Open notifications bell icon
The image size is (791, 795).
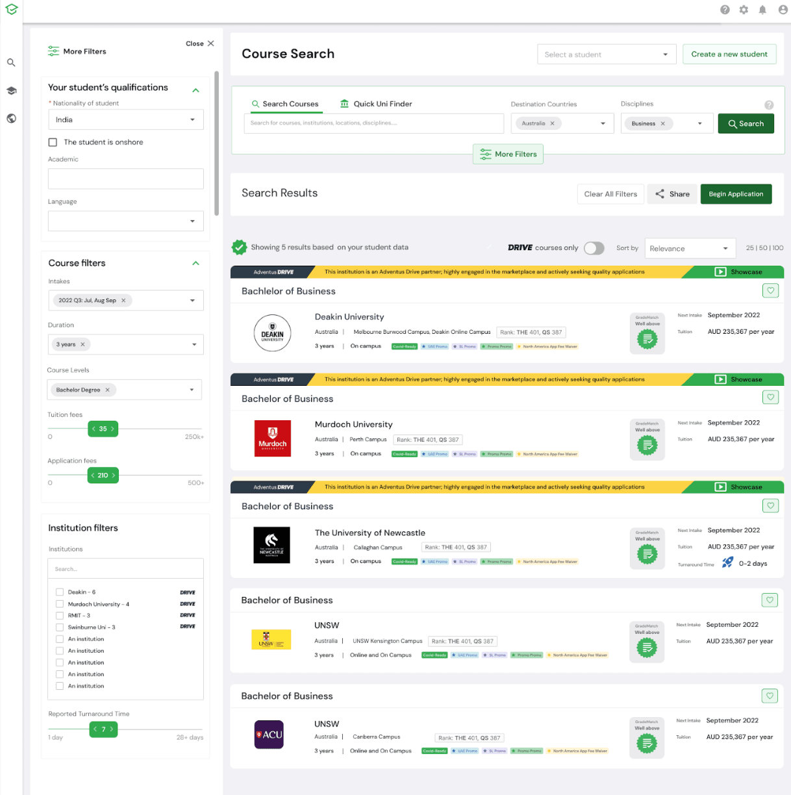[x=762, y=10]
